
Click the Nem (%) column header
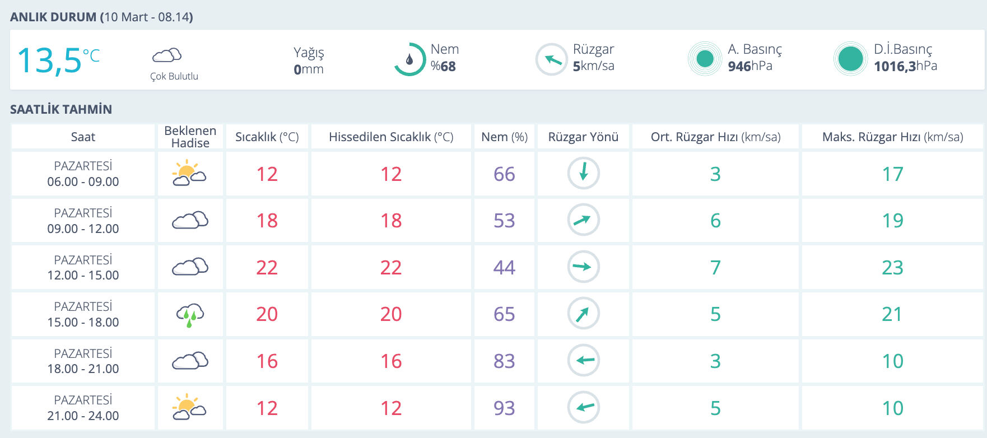click(504, 137)
